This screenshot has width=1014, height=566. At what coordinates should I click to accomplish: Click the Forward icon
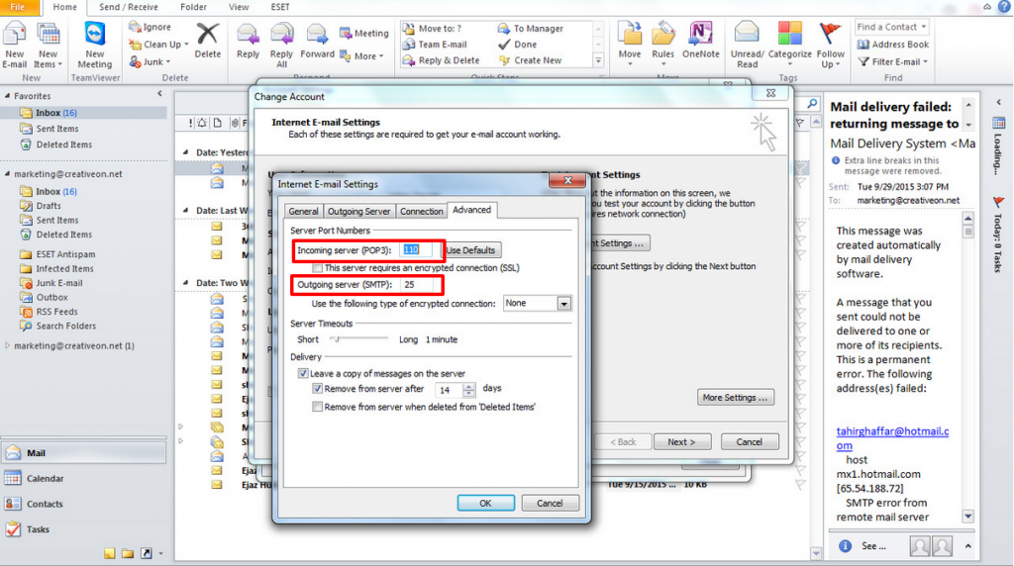click(x=317, y=42)
